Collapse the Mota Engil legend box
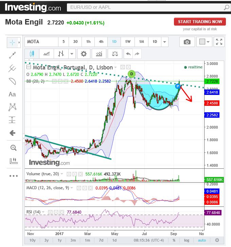231x247 pixels. tap(29, 67)
